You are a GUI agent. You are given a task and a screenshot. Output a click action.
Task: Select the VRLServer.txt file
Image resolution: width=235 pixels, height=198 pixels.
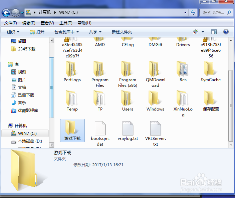[156, 133]
